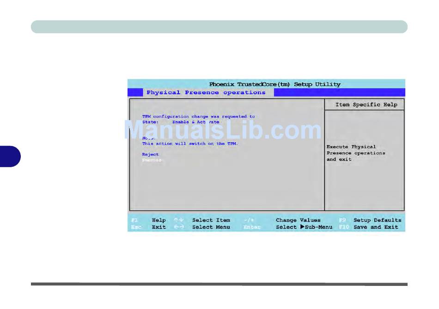
Task: Click the Help label in footer
Action: 159,220
